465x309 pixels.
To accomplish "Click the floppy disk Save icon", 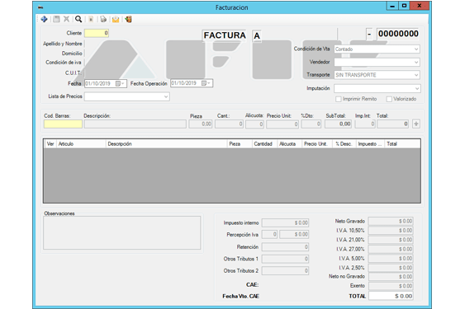I will tap(56, 19).
